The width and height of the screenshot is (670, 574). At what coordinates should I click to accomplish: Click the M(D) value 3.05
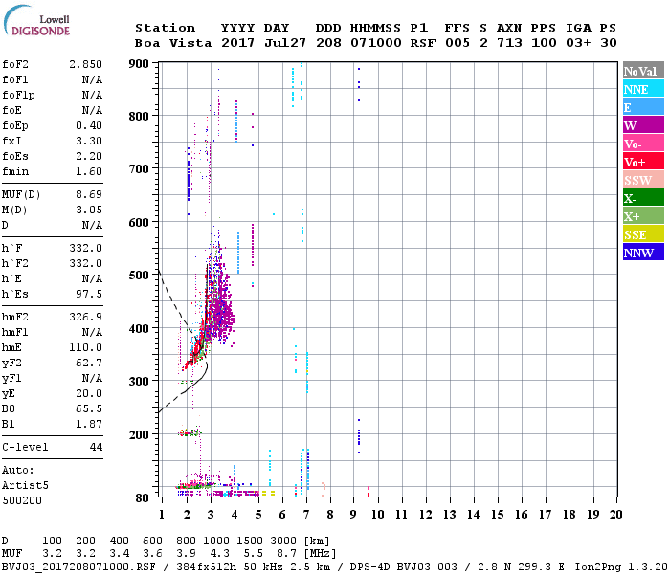tap(89, 210)
